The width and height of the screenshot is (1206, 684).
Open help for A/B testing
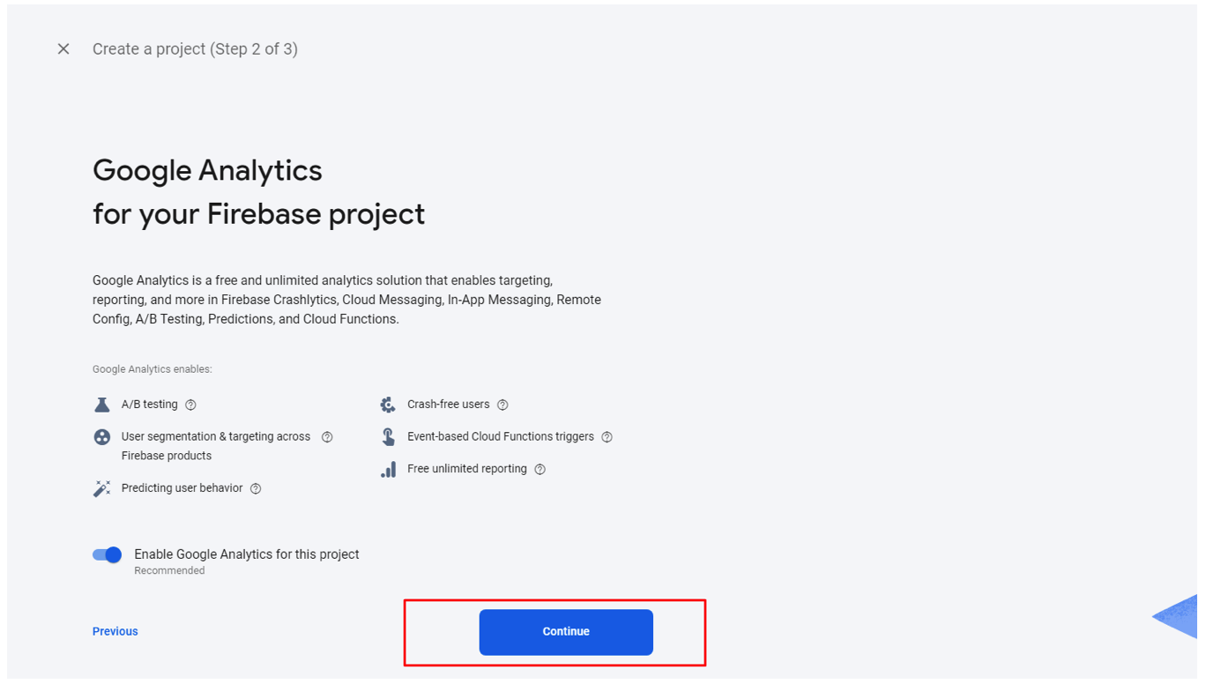click(190, 405)
